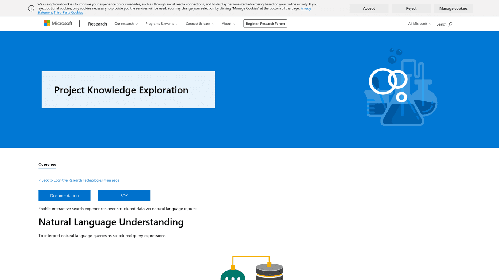Open the About dropdown
Viewport: 499px width, 280px height.
[228, 24]
